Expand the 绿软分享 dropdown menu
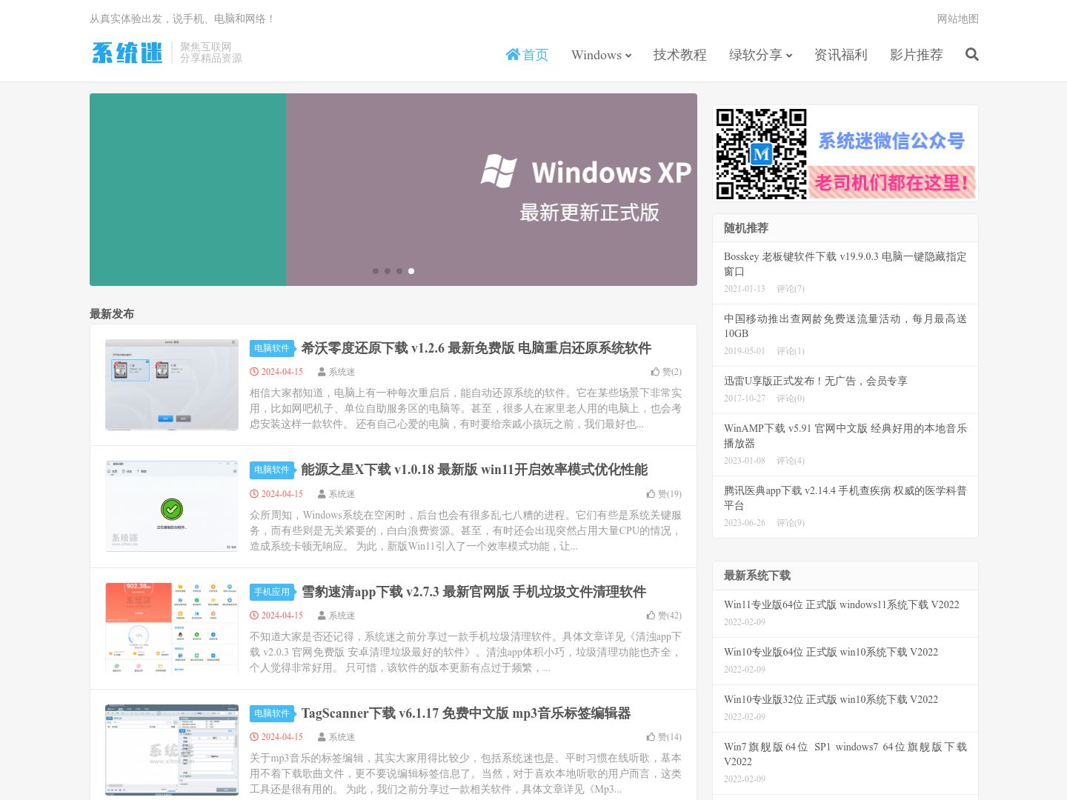This screenshot has height=800, width=1067. click(760, 55)
